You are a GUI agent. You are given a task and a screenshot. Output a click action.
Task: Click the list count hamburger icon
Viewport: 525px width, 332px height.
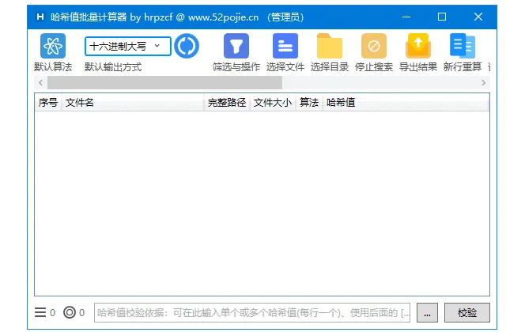40,312
